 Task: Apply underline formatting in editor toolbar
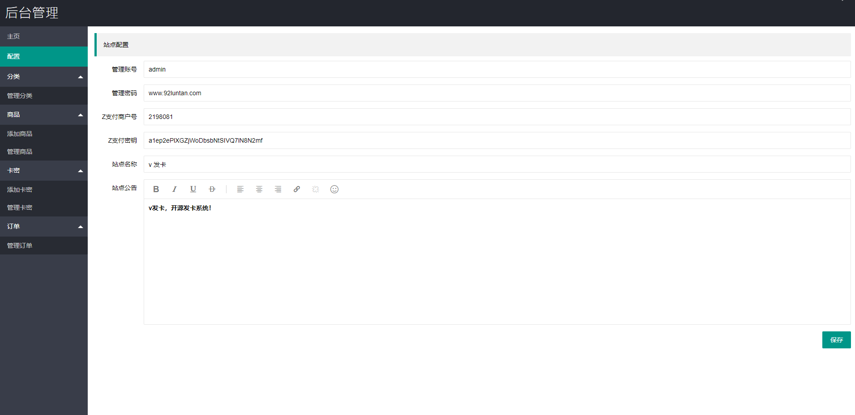click(x=193, y=189)
